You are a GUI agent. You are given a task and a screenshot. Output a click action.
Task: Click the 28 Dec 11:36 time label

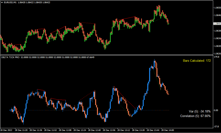coord(36,130)
